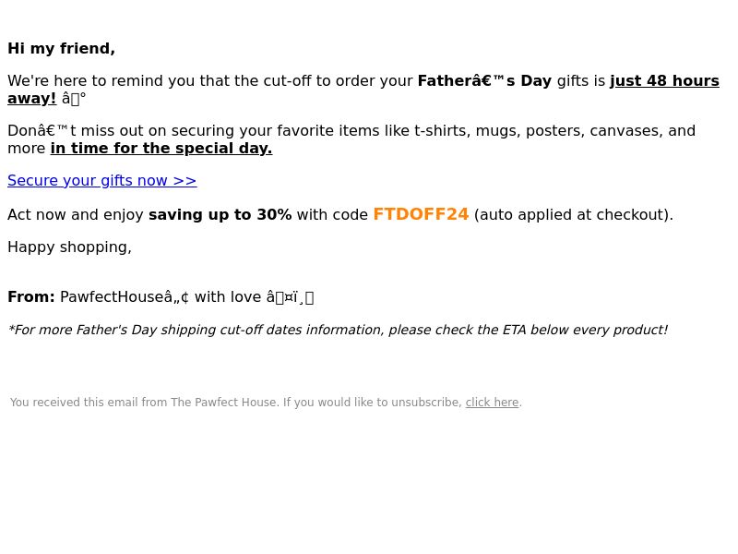Image resolution: width=738 pixels, height=554 pixels.
Task: Click the 'Happy shopping,' line
Action: (70, 247)
